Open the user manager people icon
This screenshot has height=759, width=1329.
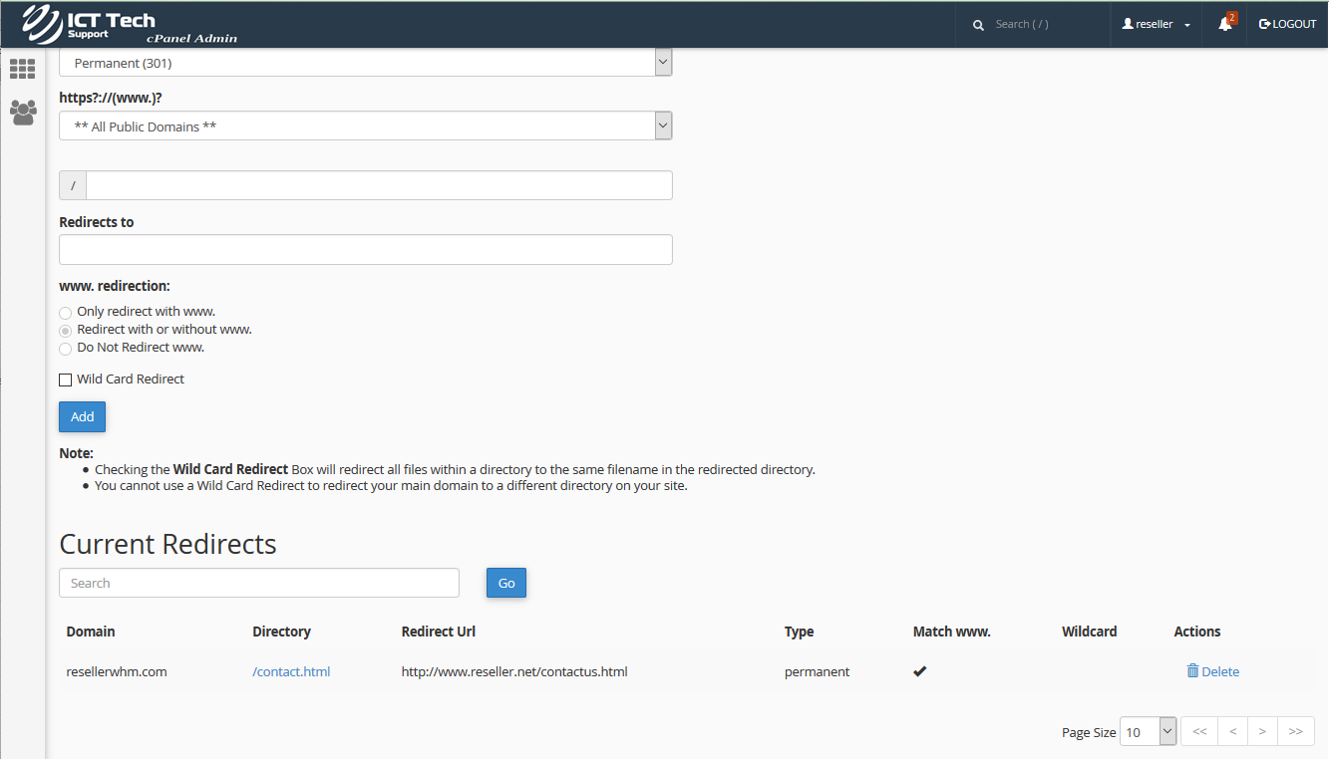(22, 113)
